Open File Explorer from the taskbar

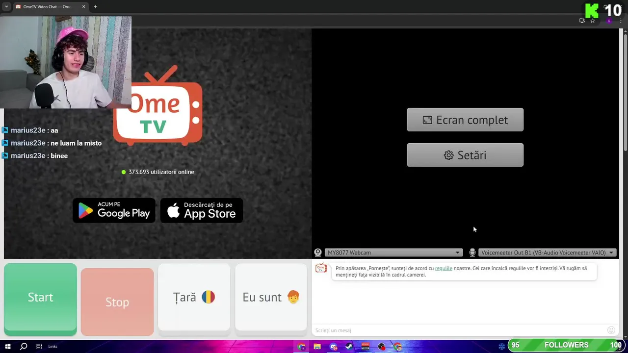pos(317,347)
